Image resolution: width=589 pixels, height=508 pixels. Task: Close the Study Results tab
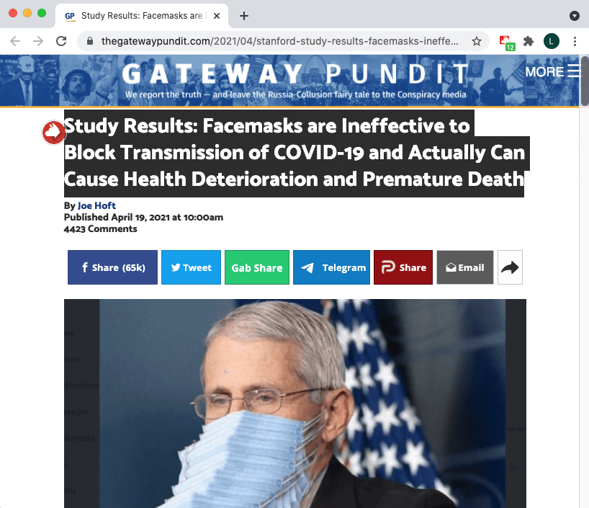[x=217, y=16]
